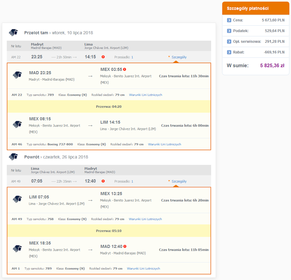Image resolution: width=291 pixels, height=280 pixels.
Task: Click 'LIM 14:15' arrival text
Action: [110, 122]
